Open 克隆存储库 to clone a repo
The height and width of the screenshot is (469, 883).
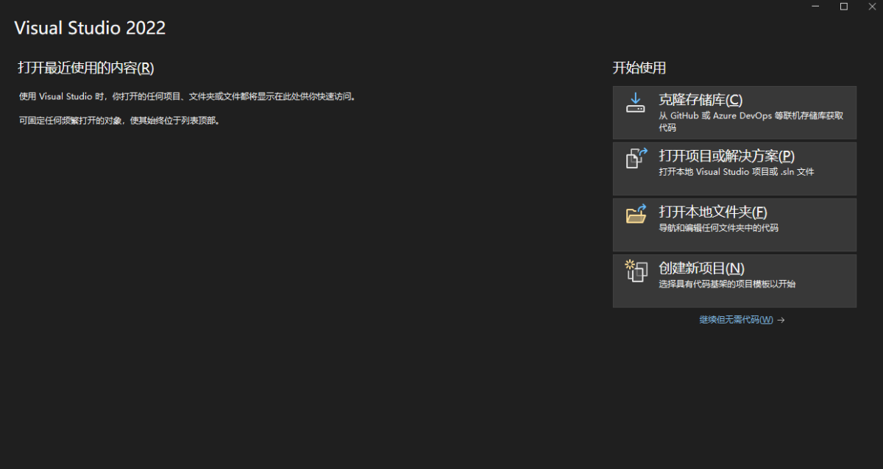[734, 112]
